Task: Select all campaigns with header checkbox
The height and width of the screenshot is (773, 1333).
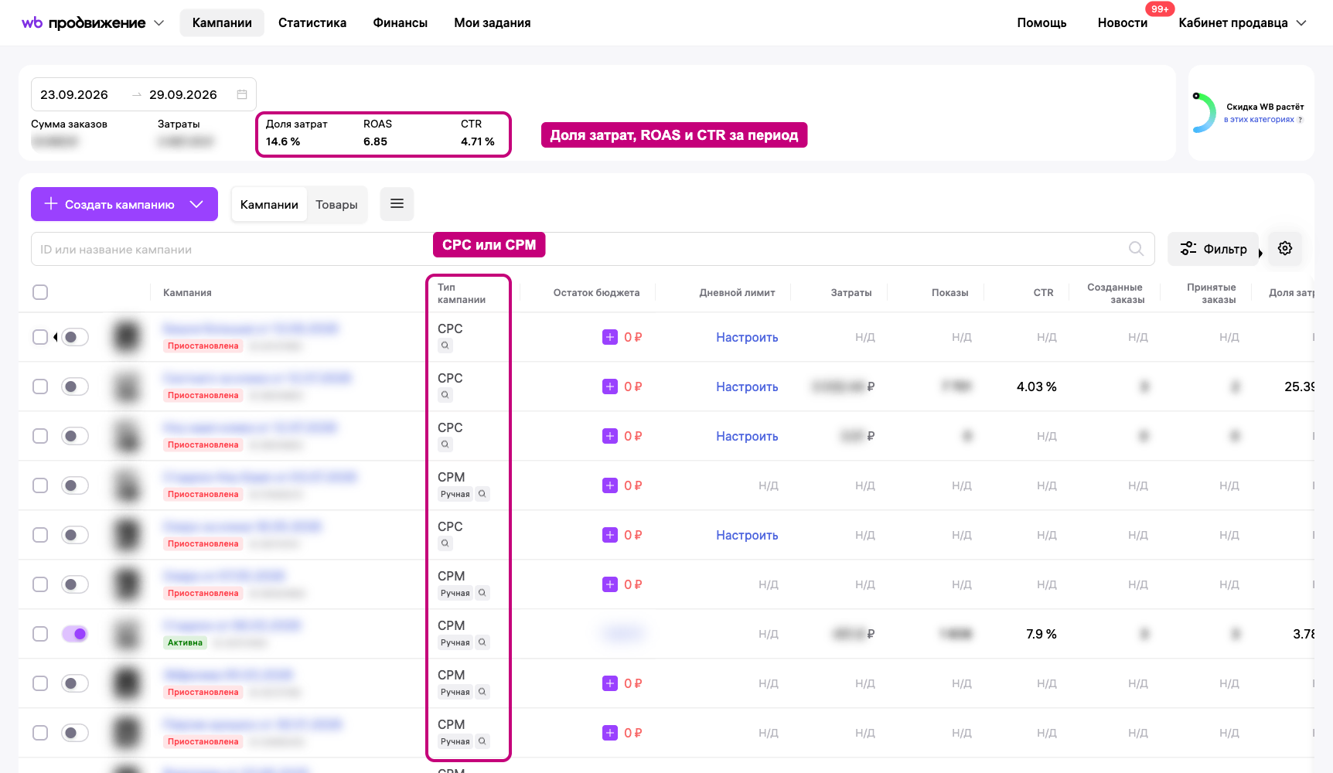Action: (x=40, y=292)
